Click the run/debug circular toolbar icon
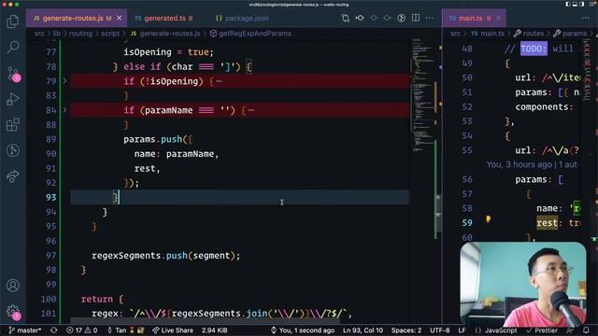The height and width of the screenshot is (336, 598). (x=401, y=18)
